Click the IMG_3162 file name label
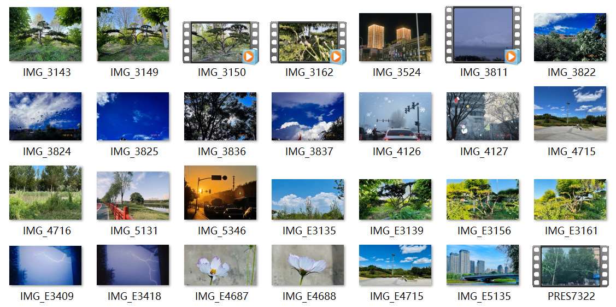616x307 pixels. coord(309,72)
